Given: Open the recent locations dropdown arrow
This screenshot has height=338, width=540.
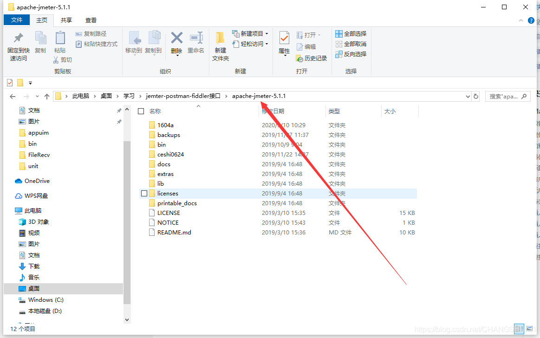Looking at the screenshot, I should coord(37,97).
